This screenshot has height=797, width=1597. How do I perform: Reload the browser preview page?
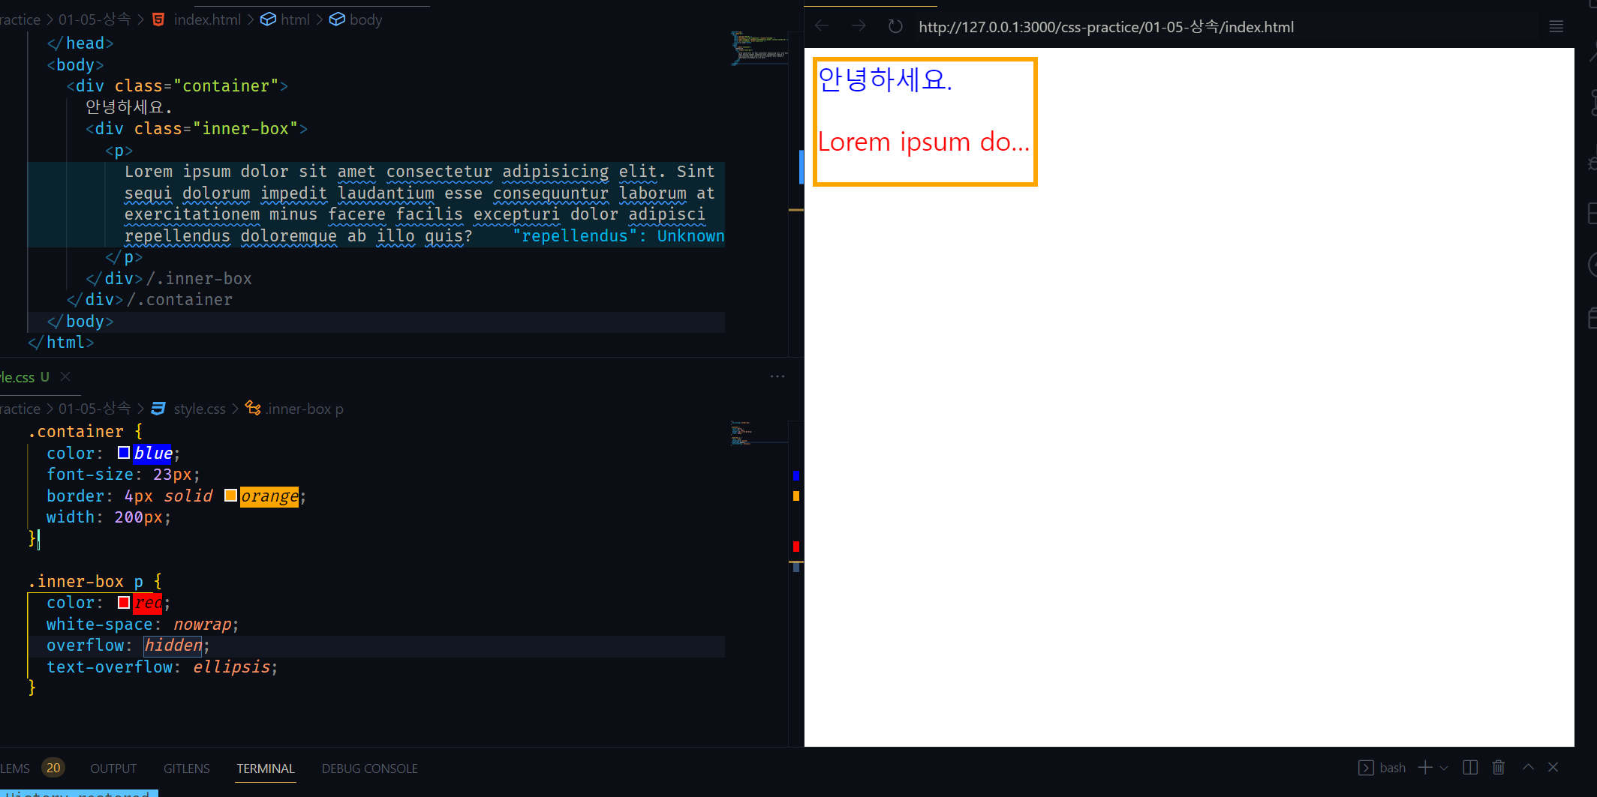point(895,26)
